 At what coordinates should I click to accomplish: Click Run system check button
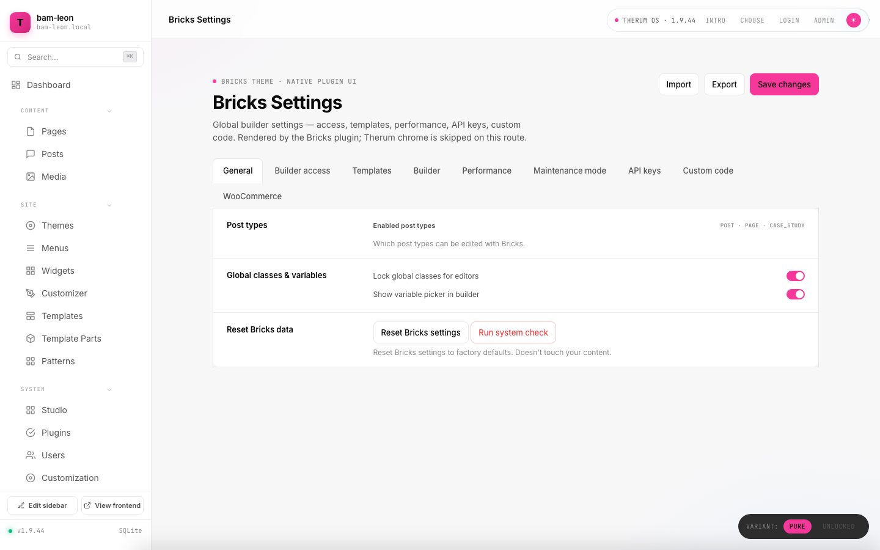point(513,332)
